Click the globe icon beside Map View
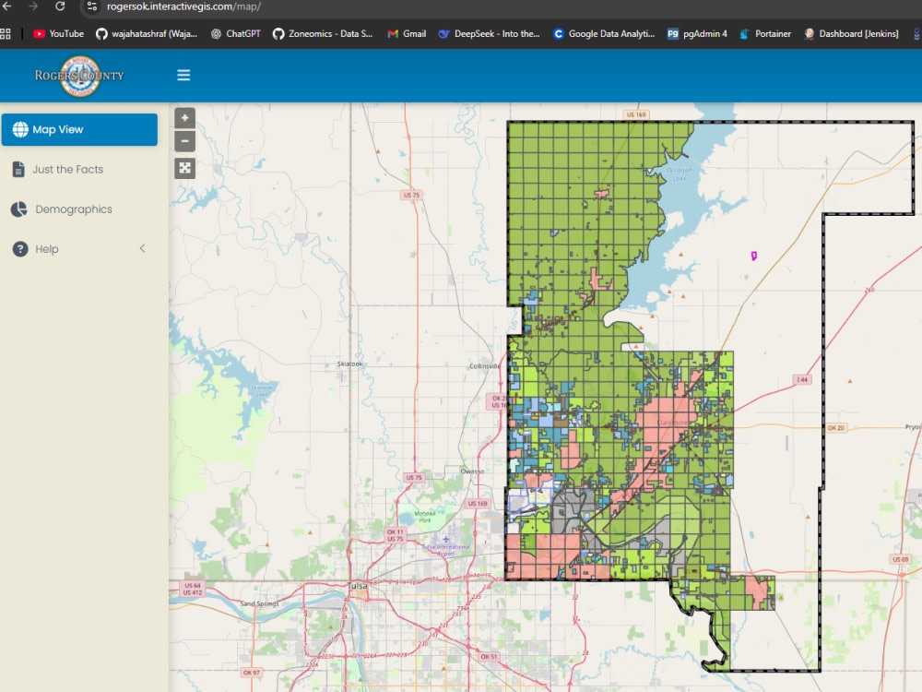 point(20,129)
